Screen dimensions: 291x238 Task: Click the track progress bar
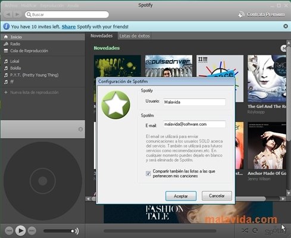click(160, 231)
